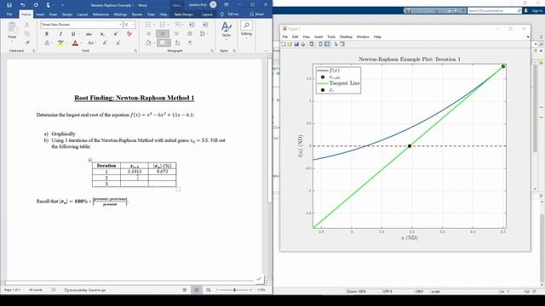Open the File tab in Word

[x=9, y=14]
